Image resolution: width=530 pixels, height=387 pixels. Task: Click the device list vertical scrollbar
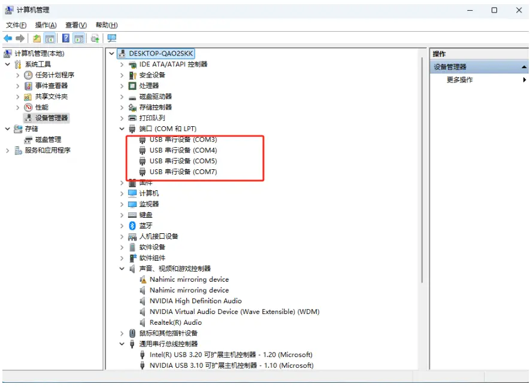click(x=422, y=170)
